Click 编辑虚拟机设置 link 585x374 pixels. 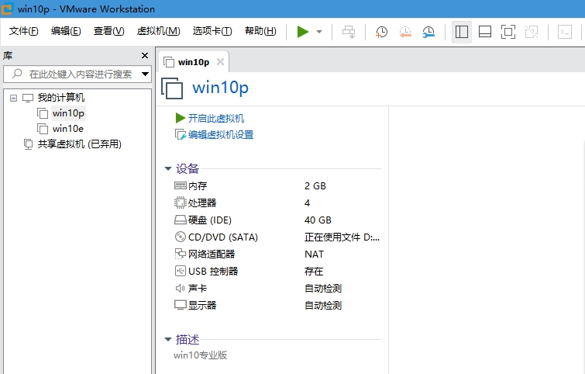pos(221,135)
